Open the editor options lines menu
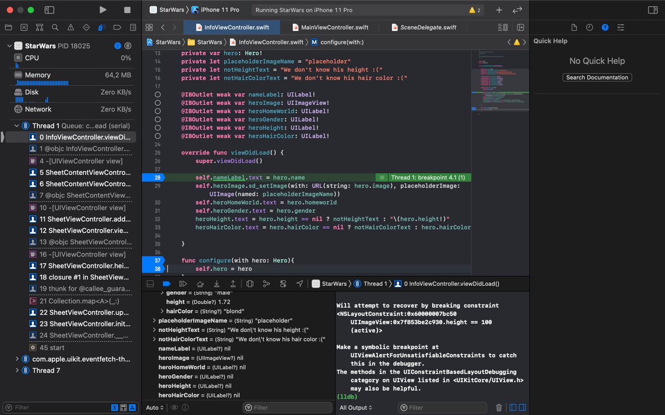Image resolution: width=665 pixels, height=415 pixels. click(x=502, y=27)
